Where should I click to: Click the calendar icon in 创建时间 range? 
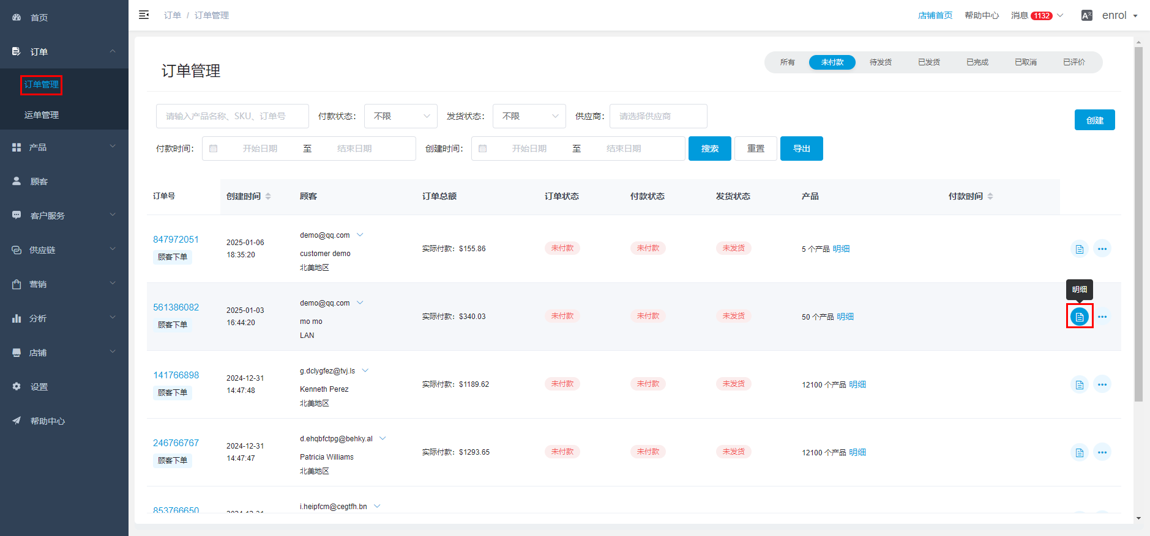click(482, 149)
